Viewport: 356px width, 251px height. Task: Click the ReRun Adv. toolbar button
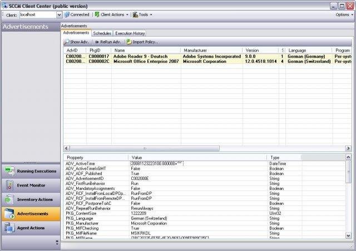108,42
